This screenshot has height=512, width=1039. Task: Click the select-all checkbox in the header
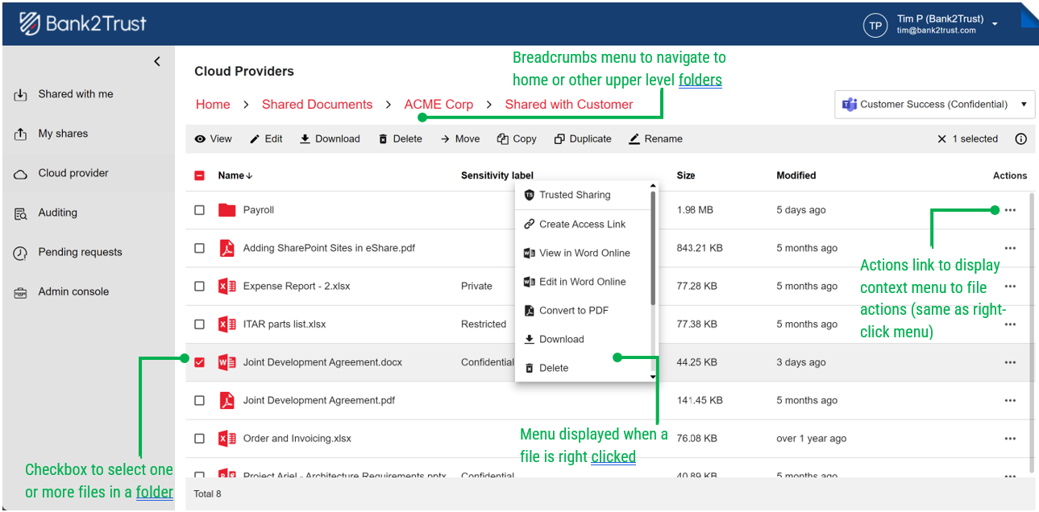click(199, 175)
